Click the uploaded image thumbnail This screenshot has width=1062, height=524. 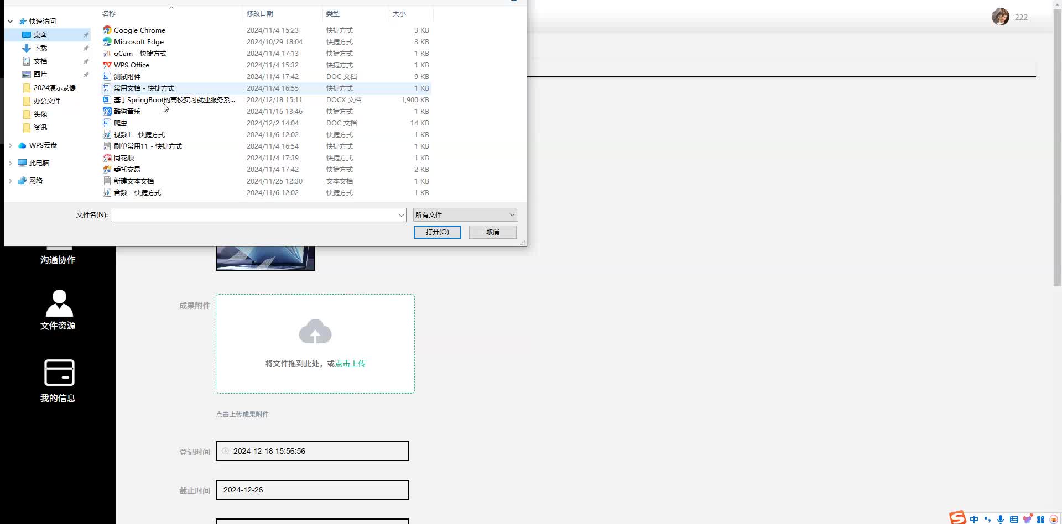[265, 258]
